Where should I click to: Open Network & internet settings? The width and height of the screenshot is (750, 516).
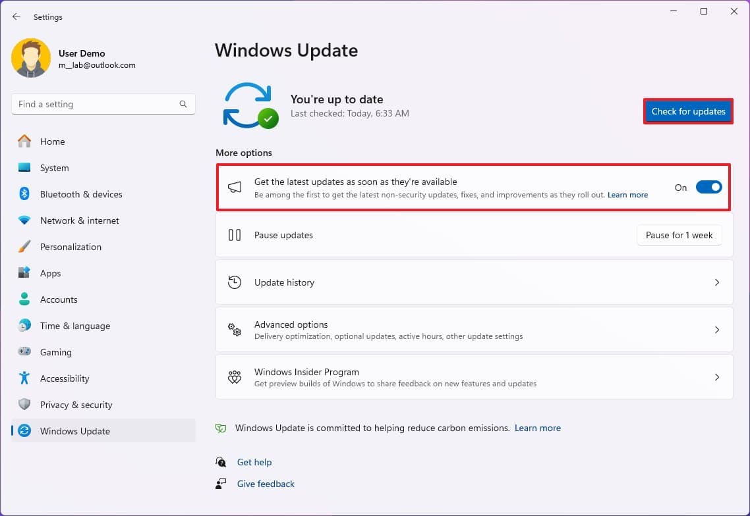pos(80,220)
